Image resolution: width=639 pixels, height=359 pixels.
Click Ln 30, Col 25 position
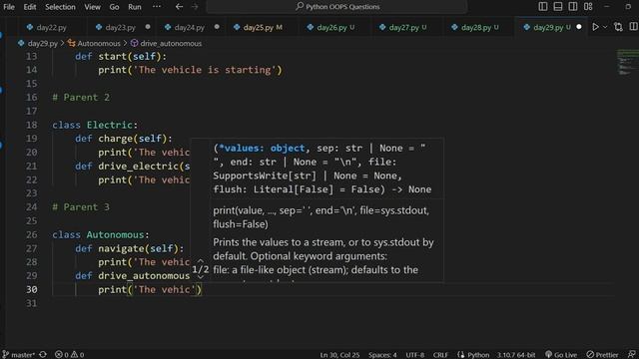point(339,355)
